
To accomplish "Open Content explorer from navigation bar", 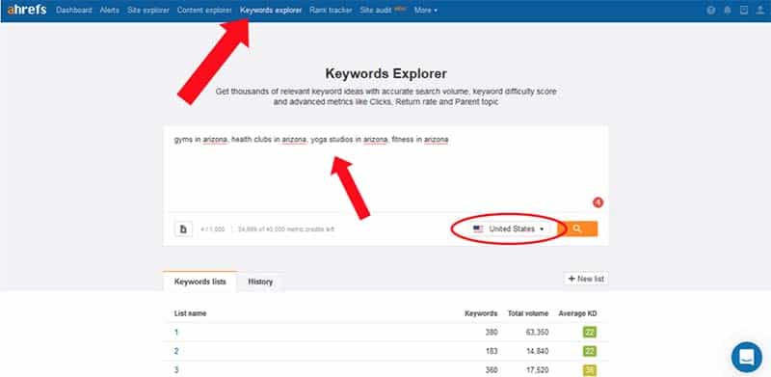I will (204, 10).
